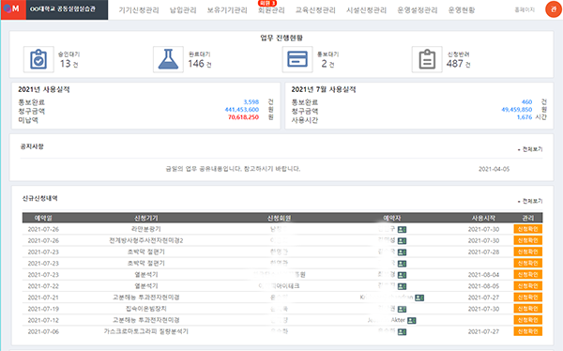563x351 pixels.
Task: Click the 사용시작 date 2021-08-04
Action: click(483, 275)
